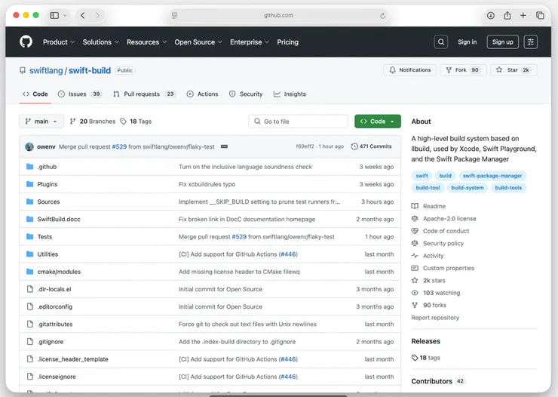Click the commit details ellipsis icon
Image resolution: width=558 pixels, height=397 pixels.
[224, 146]
